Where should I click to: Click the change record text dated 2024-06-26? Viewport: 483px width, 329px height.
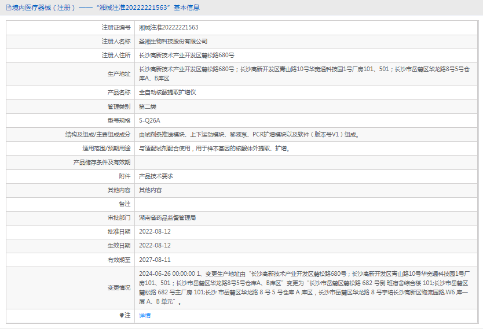[305, 288]
